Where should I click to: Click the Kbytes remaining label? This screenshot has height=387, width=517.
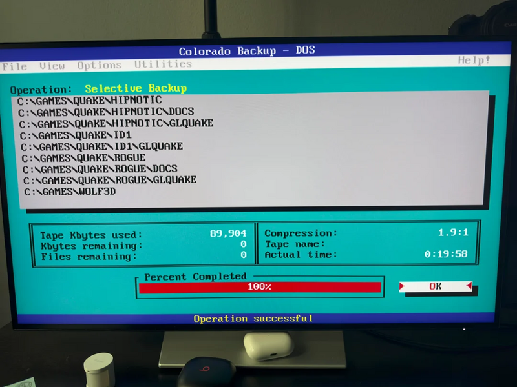92,246
